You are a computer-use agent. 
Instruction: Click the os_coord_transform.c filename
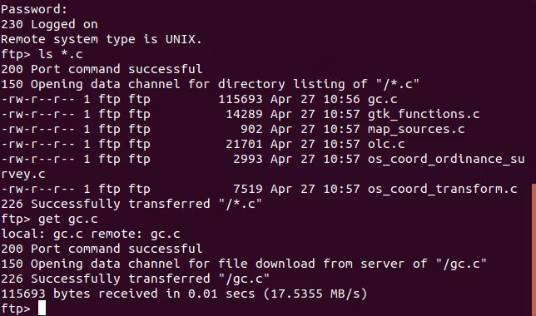click(442, 189)
